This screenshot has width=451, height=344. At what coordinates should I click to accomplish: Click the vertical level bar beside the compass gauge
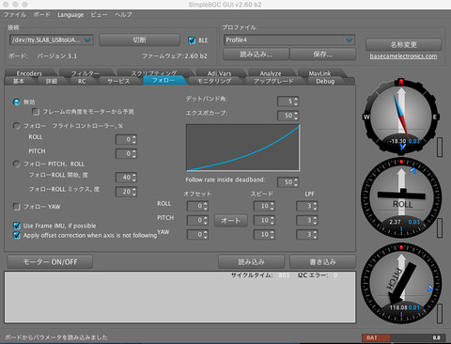440,147
